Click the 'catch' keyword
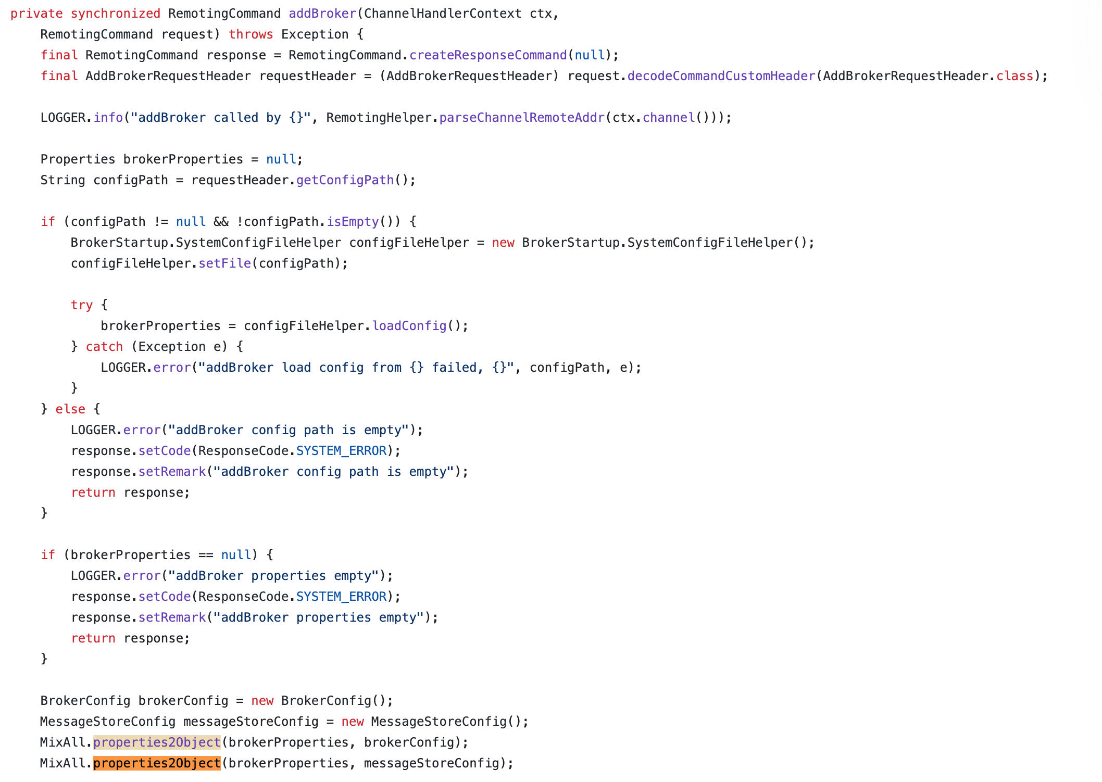This screenshot has height=782, width=1102. pos(104,347)
